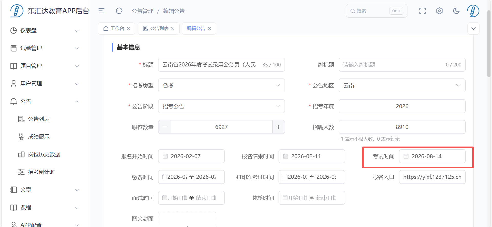Viewport: 492px width, 227px height.
Task: Click the 副标题 input field
Action: [402, 65]
